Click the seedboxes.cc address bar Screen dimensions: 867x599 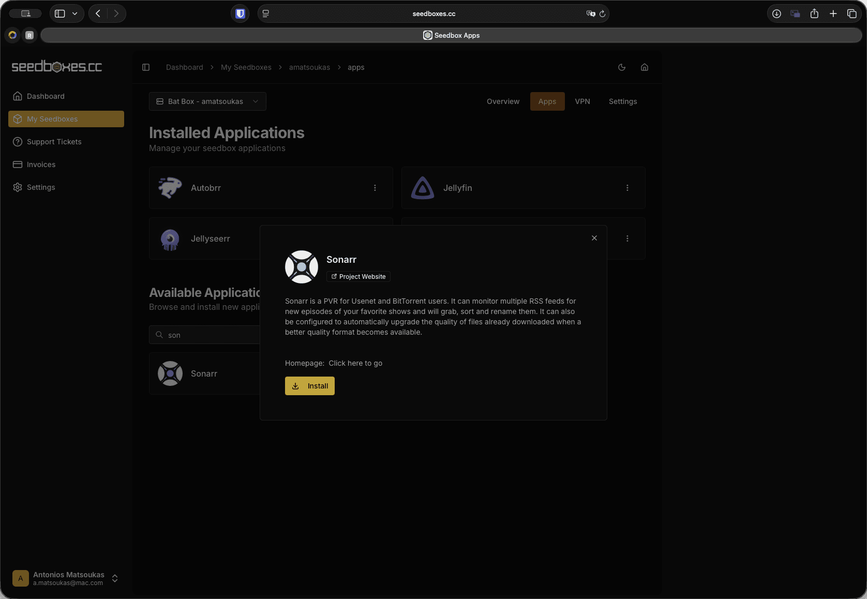point(433,13)
